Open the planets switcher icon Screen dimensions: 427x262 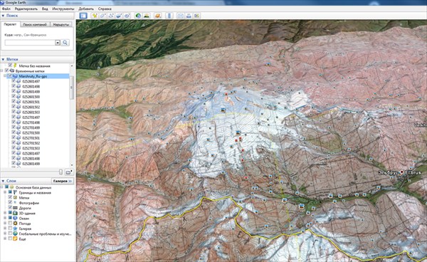tap(158, 16)
